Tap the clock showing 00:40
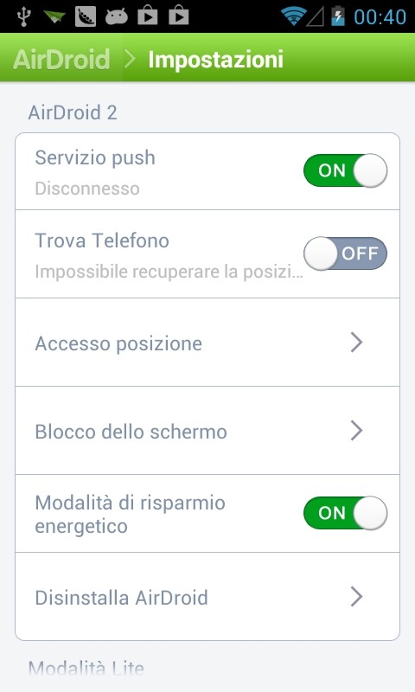Viewport: 415px width, 692px height. point(380,16)
